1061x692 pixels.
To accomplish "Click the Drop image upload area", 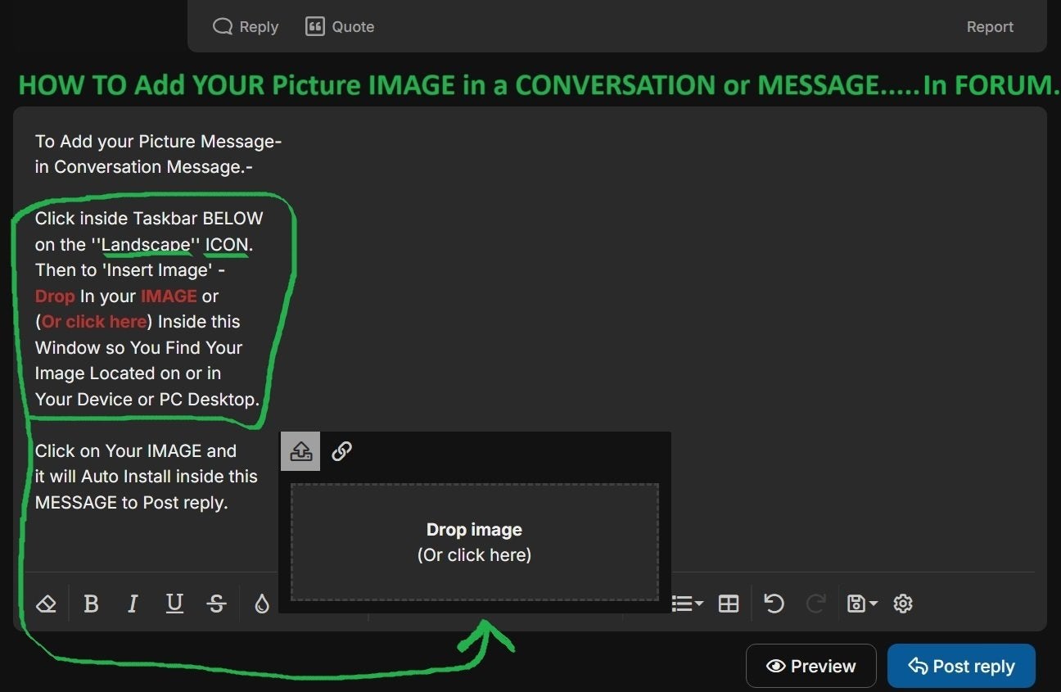I will click(x=474, y=542).
